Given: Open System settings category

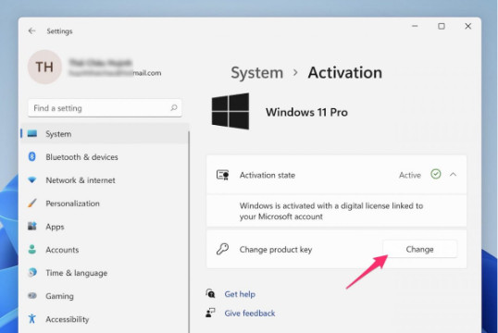Looking at the screenshot, I should click(105, 133).
